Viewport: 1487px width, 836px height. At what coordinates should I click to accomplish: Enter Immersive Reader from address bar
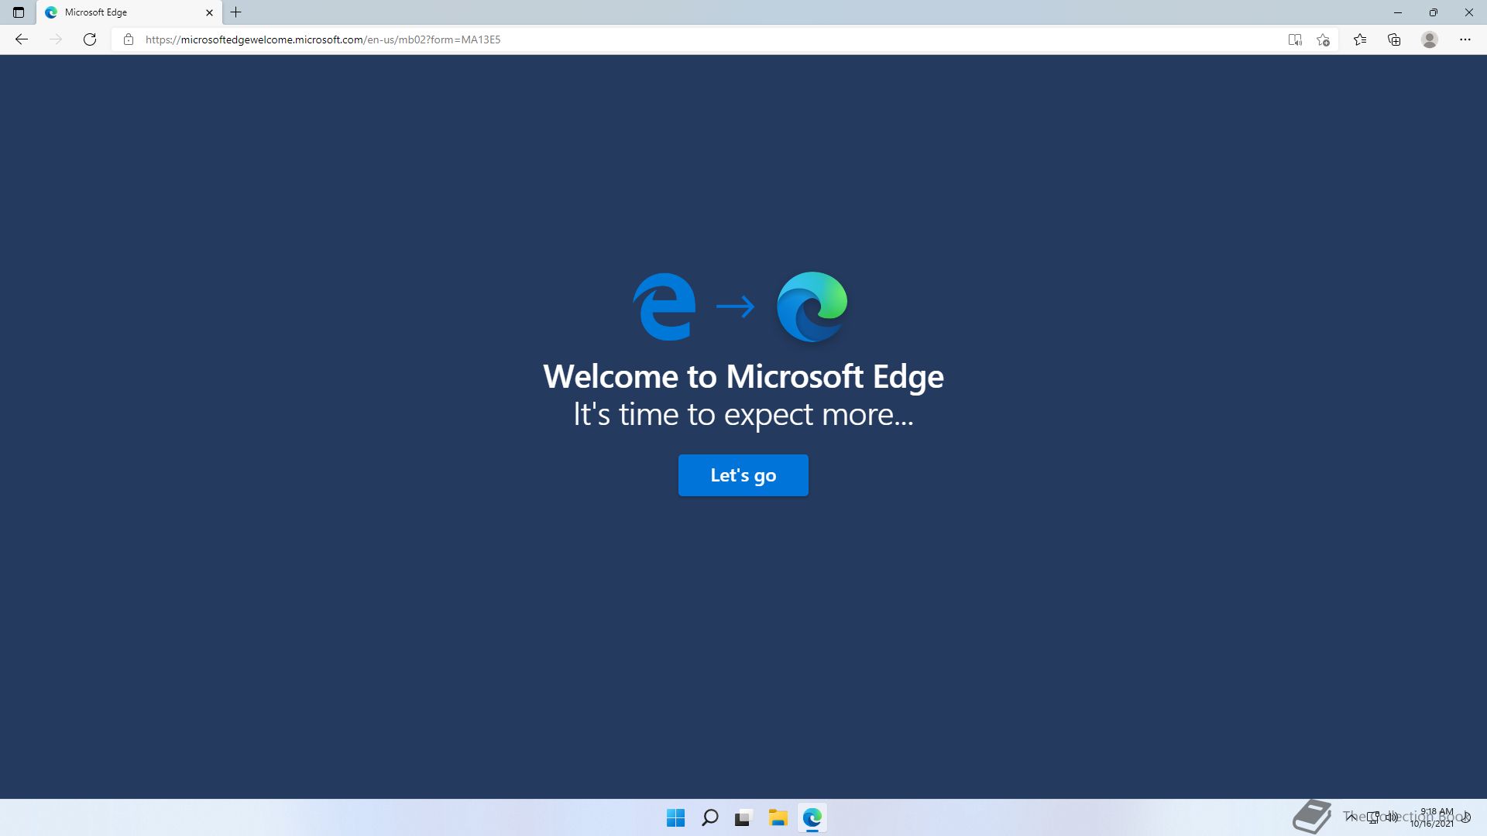click(x=1295, y=39)
